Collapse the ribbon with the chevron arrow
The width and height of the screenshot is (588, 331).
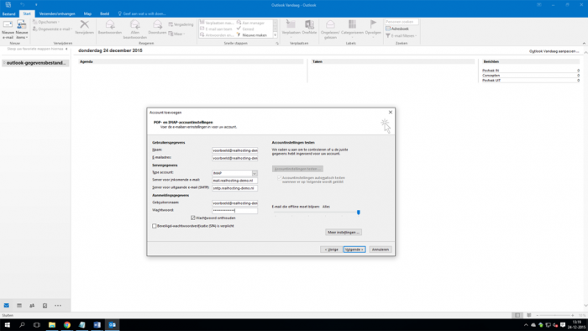(584, 44)
